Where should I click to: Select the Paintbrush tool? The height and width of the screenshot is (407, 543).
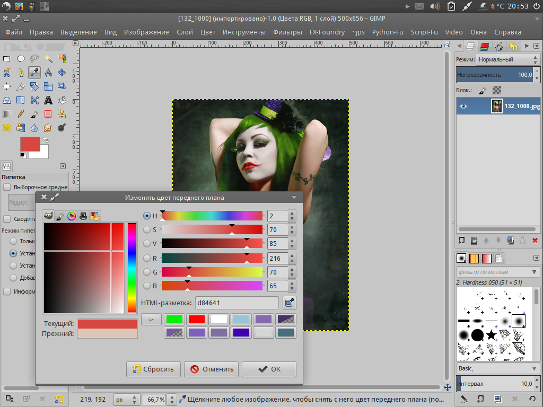[34, 114]
